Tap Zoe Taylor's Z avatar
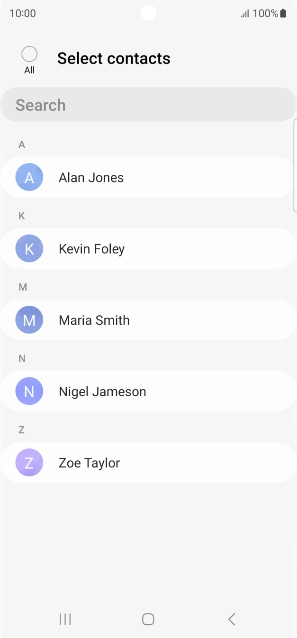 tap(29, 463)
